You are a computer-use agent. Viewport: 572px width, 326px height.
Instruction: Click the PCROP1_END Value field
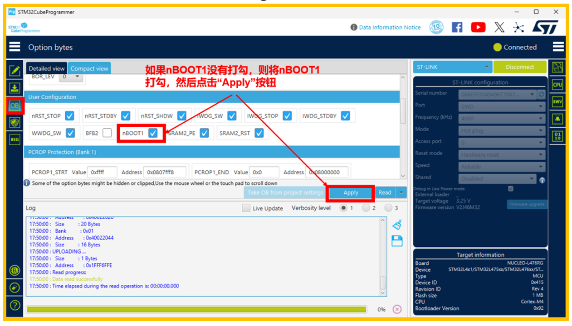264,172
